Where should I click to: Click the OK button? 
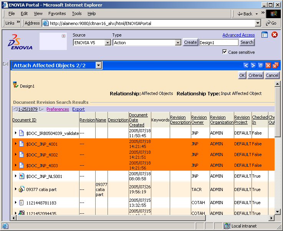tap(242, 75)
